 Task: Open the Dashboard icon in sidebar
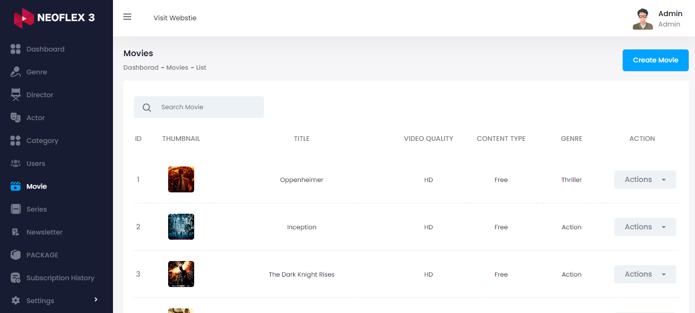click(x=16, y=49)
